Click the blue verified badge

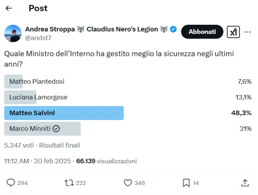pos(173,29)
